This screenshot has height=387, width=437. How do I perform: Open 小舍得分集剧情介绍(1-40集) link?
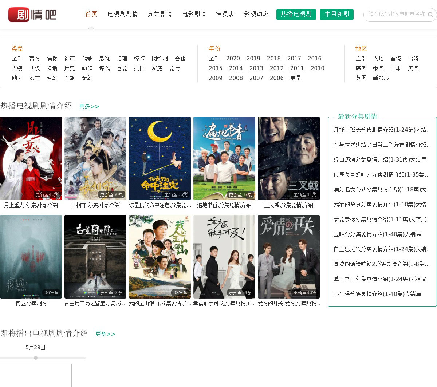click(378, 294)
